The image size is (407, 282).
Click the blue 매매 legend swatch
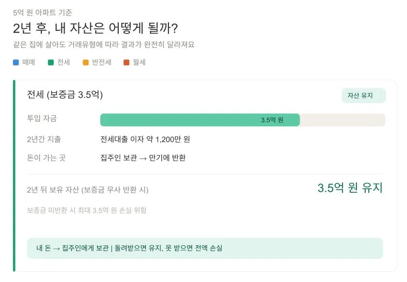[15, 63]
